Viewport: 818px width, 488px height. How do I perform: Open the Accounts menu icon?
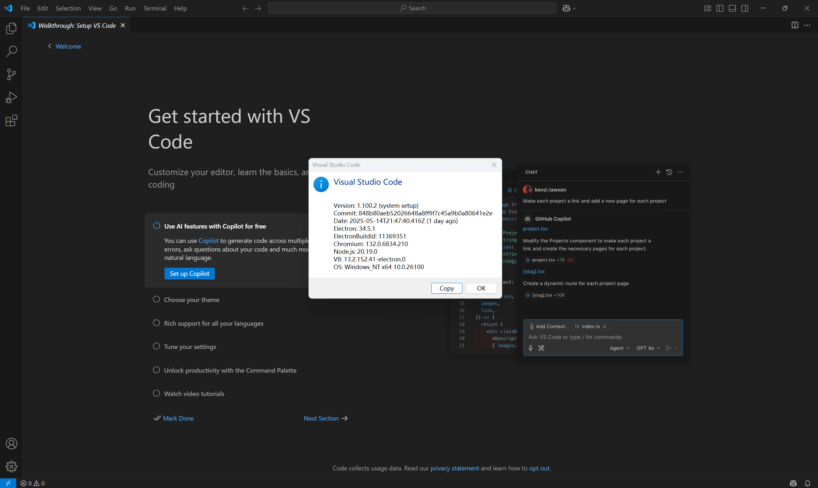[12, 444]
